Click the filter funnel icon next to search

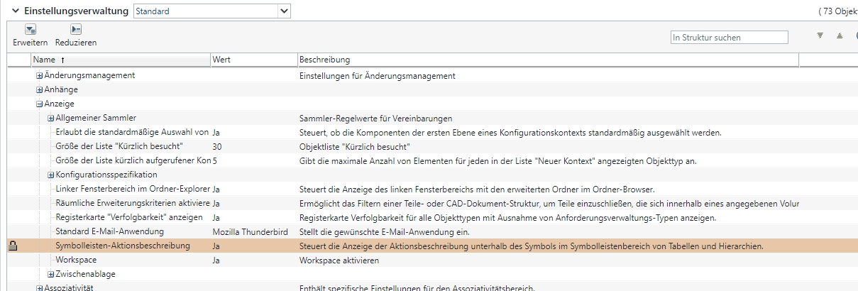coord(820,35)
